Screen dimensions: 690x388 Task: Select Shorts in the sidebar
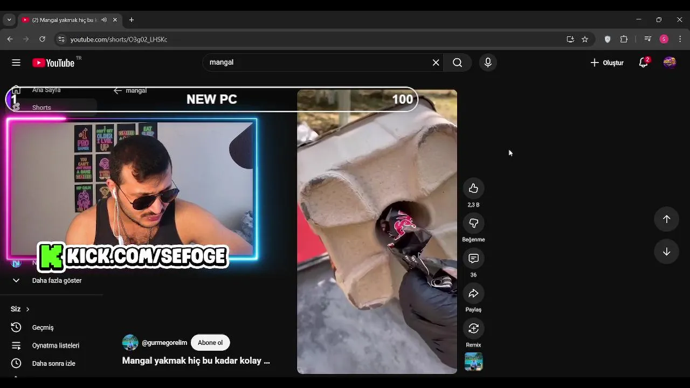click(42, 108)
